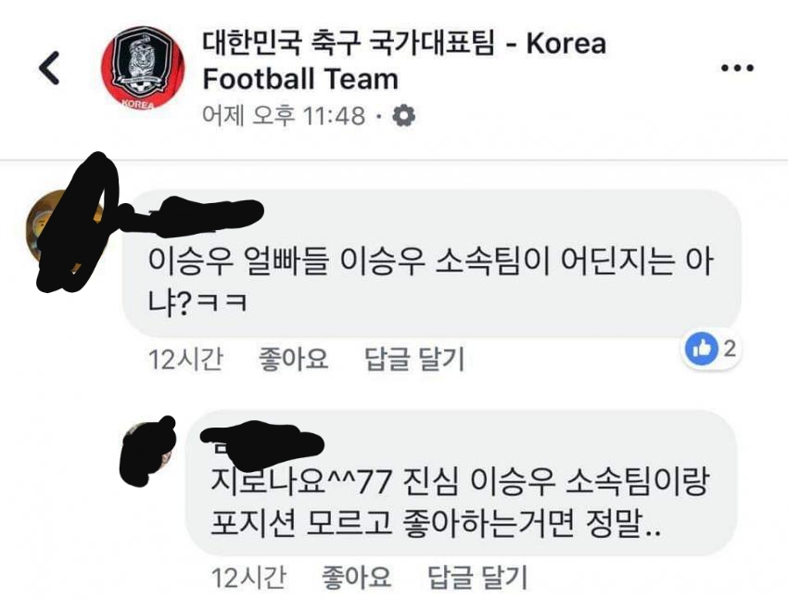Reply to first comment via 답글 달기

[x=414, y=359]
